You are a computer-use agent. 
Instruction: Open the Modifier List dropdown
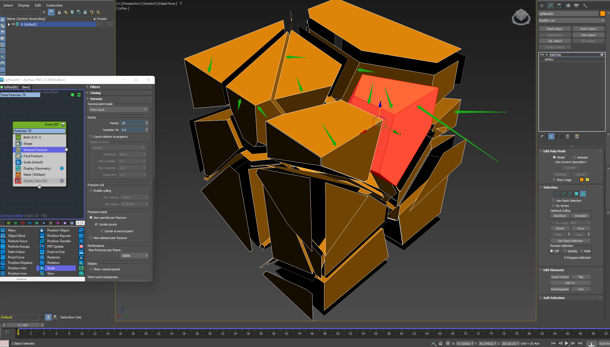[x=571, y=21]
